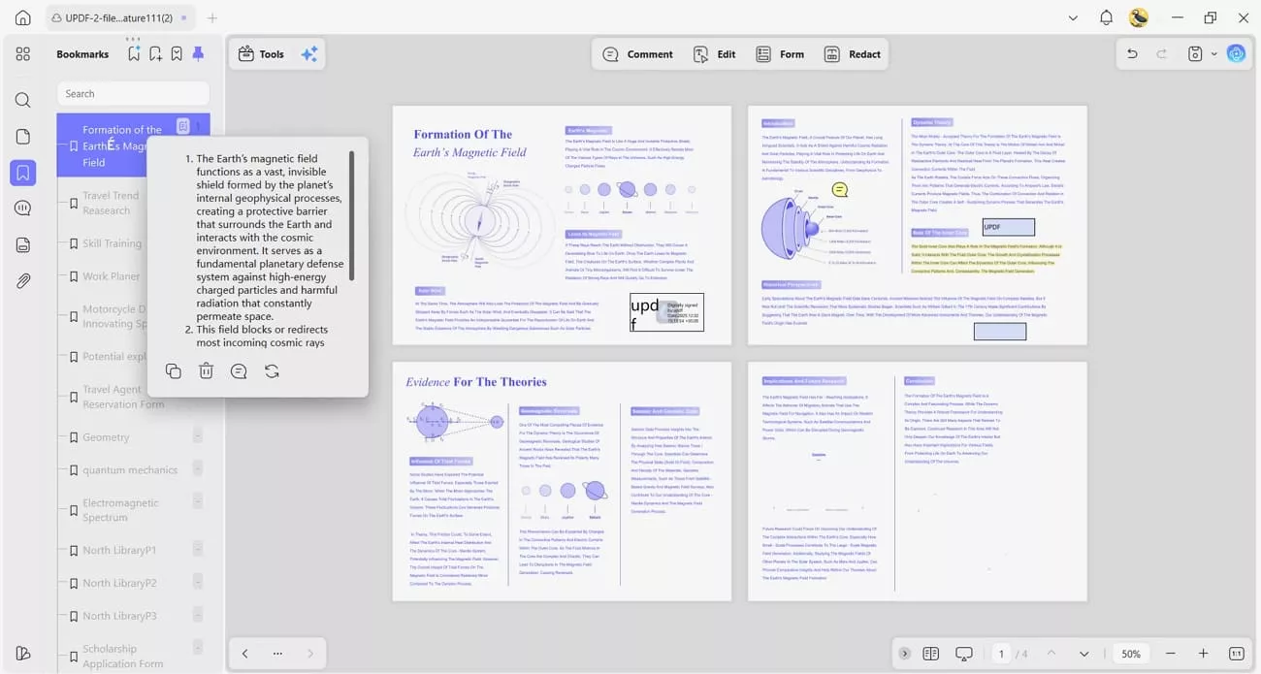Switch to two-page view in the bottom bar
This screenshot has width=1261, height=674.
[x=931, y=654]
